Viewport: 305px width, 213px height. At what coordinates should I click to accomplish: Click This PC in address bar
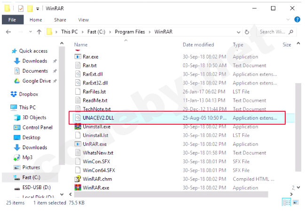(x=70, y=32)
